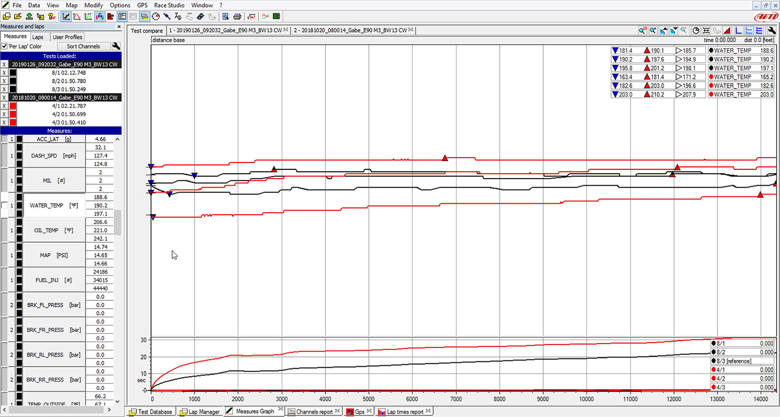Image resolution: width=780 pixels, height=417 pixels.
Task: Click the OIL_TEMP channel button
Action: 54,230
